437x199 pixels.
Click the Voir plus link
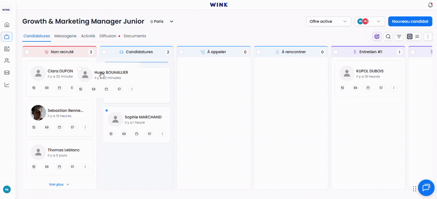[59, 184]
